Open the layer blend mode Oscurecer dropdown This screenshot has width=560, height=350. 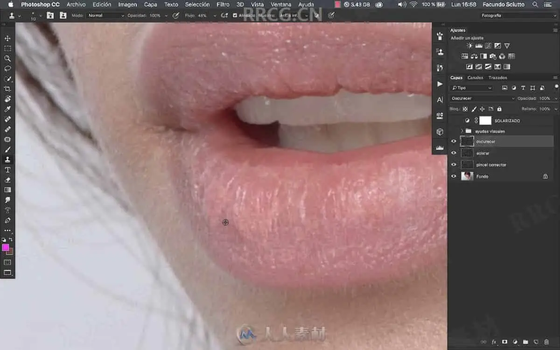[x=483, y=98]
